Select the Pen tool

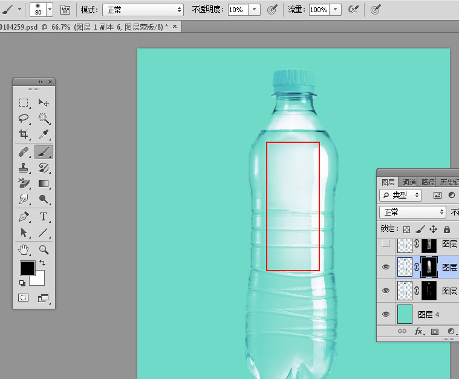pos(24,217)
